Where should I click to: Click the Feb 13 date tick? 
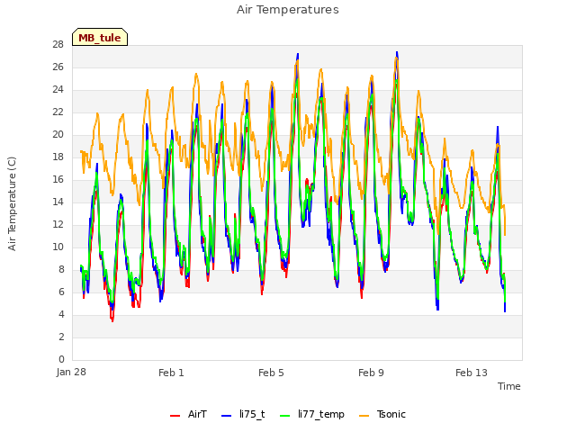[x=472, y=373]
